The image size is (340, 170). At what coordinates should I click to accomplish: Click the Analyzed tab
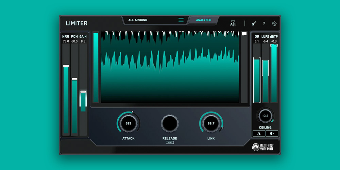pos(203,20)
